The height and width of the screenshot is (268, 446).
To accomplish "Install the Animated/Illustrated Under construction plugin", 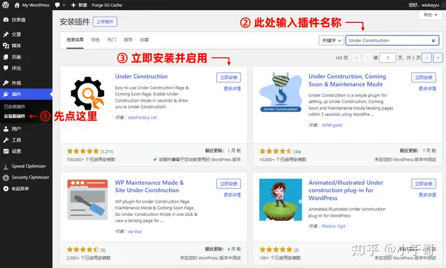I will (424, 184).
